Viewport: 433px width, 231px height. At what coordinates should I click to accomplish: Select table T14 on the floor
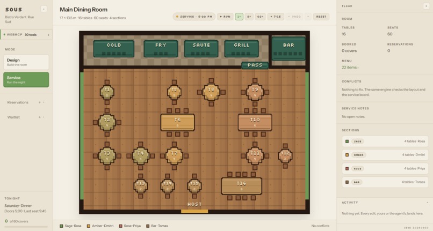pyautogui.click(x=168, y=186)
